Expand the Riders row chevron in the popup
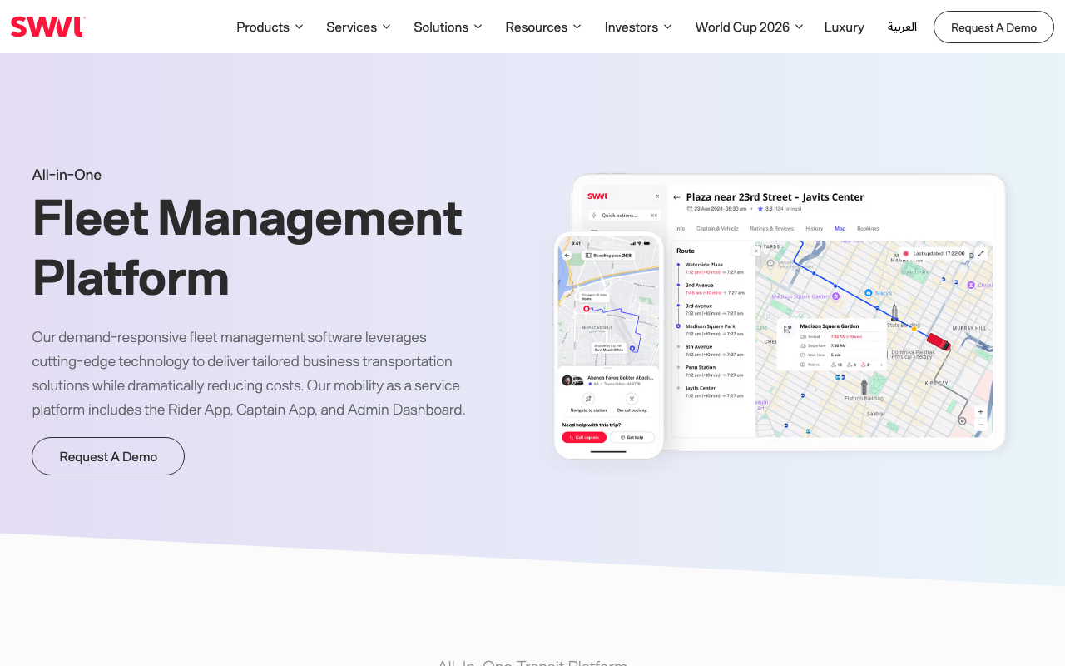1065x666 pixels. pyautogui.click(x=881, y=365)
